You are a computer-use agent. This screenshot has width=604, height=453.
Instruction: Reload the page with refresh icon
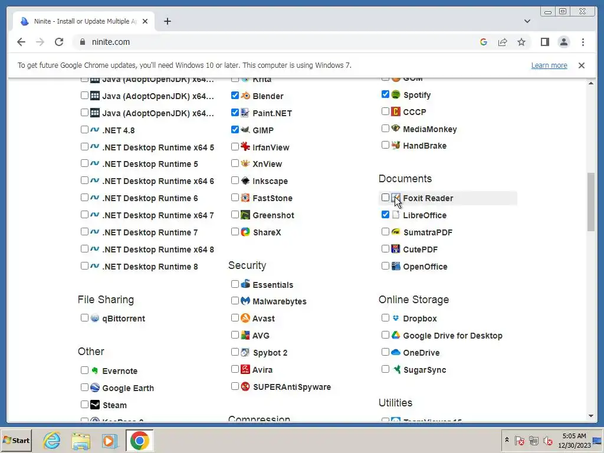59,42
